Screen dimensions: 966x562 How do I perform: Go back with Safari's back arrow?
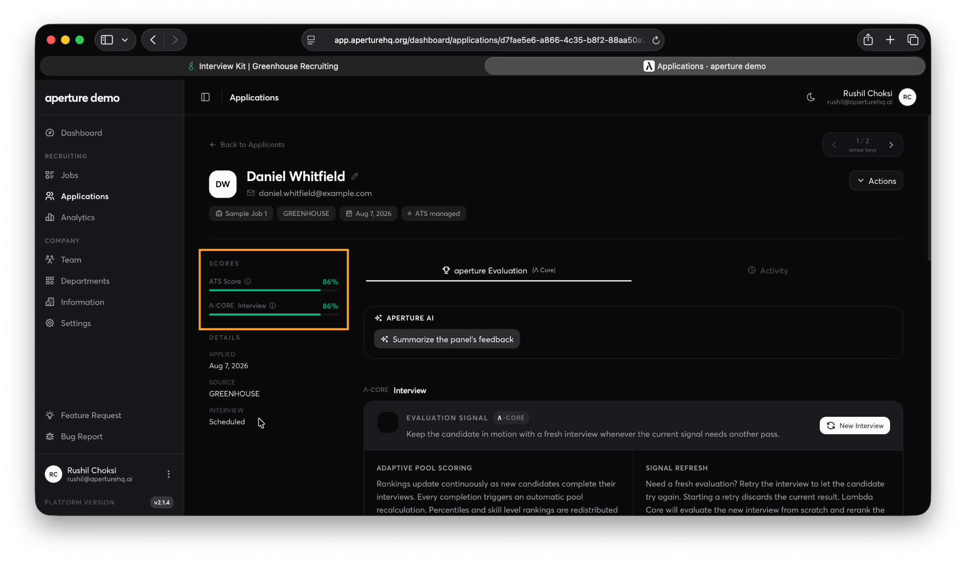click(x=153, y=40)
